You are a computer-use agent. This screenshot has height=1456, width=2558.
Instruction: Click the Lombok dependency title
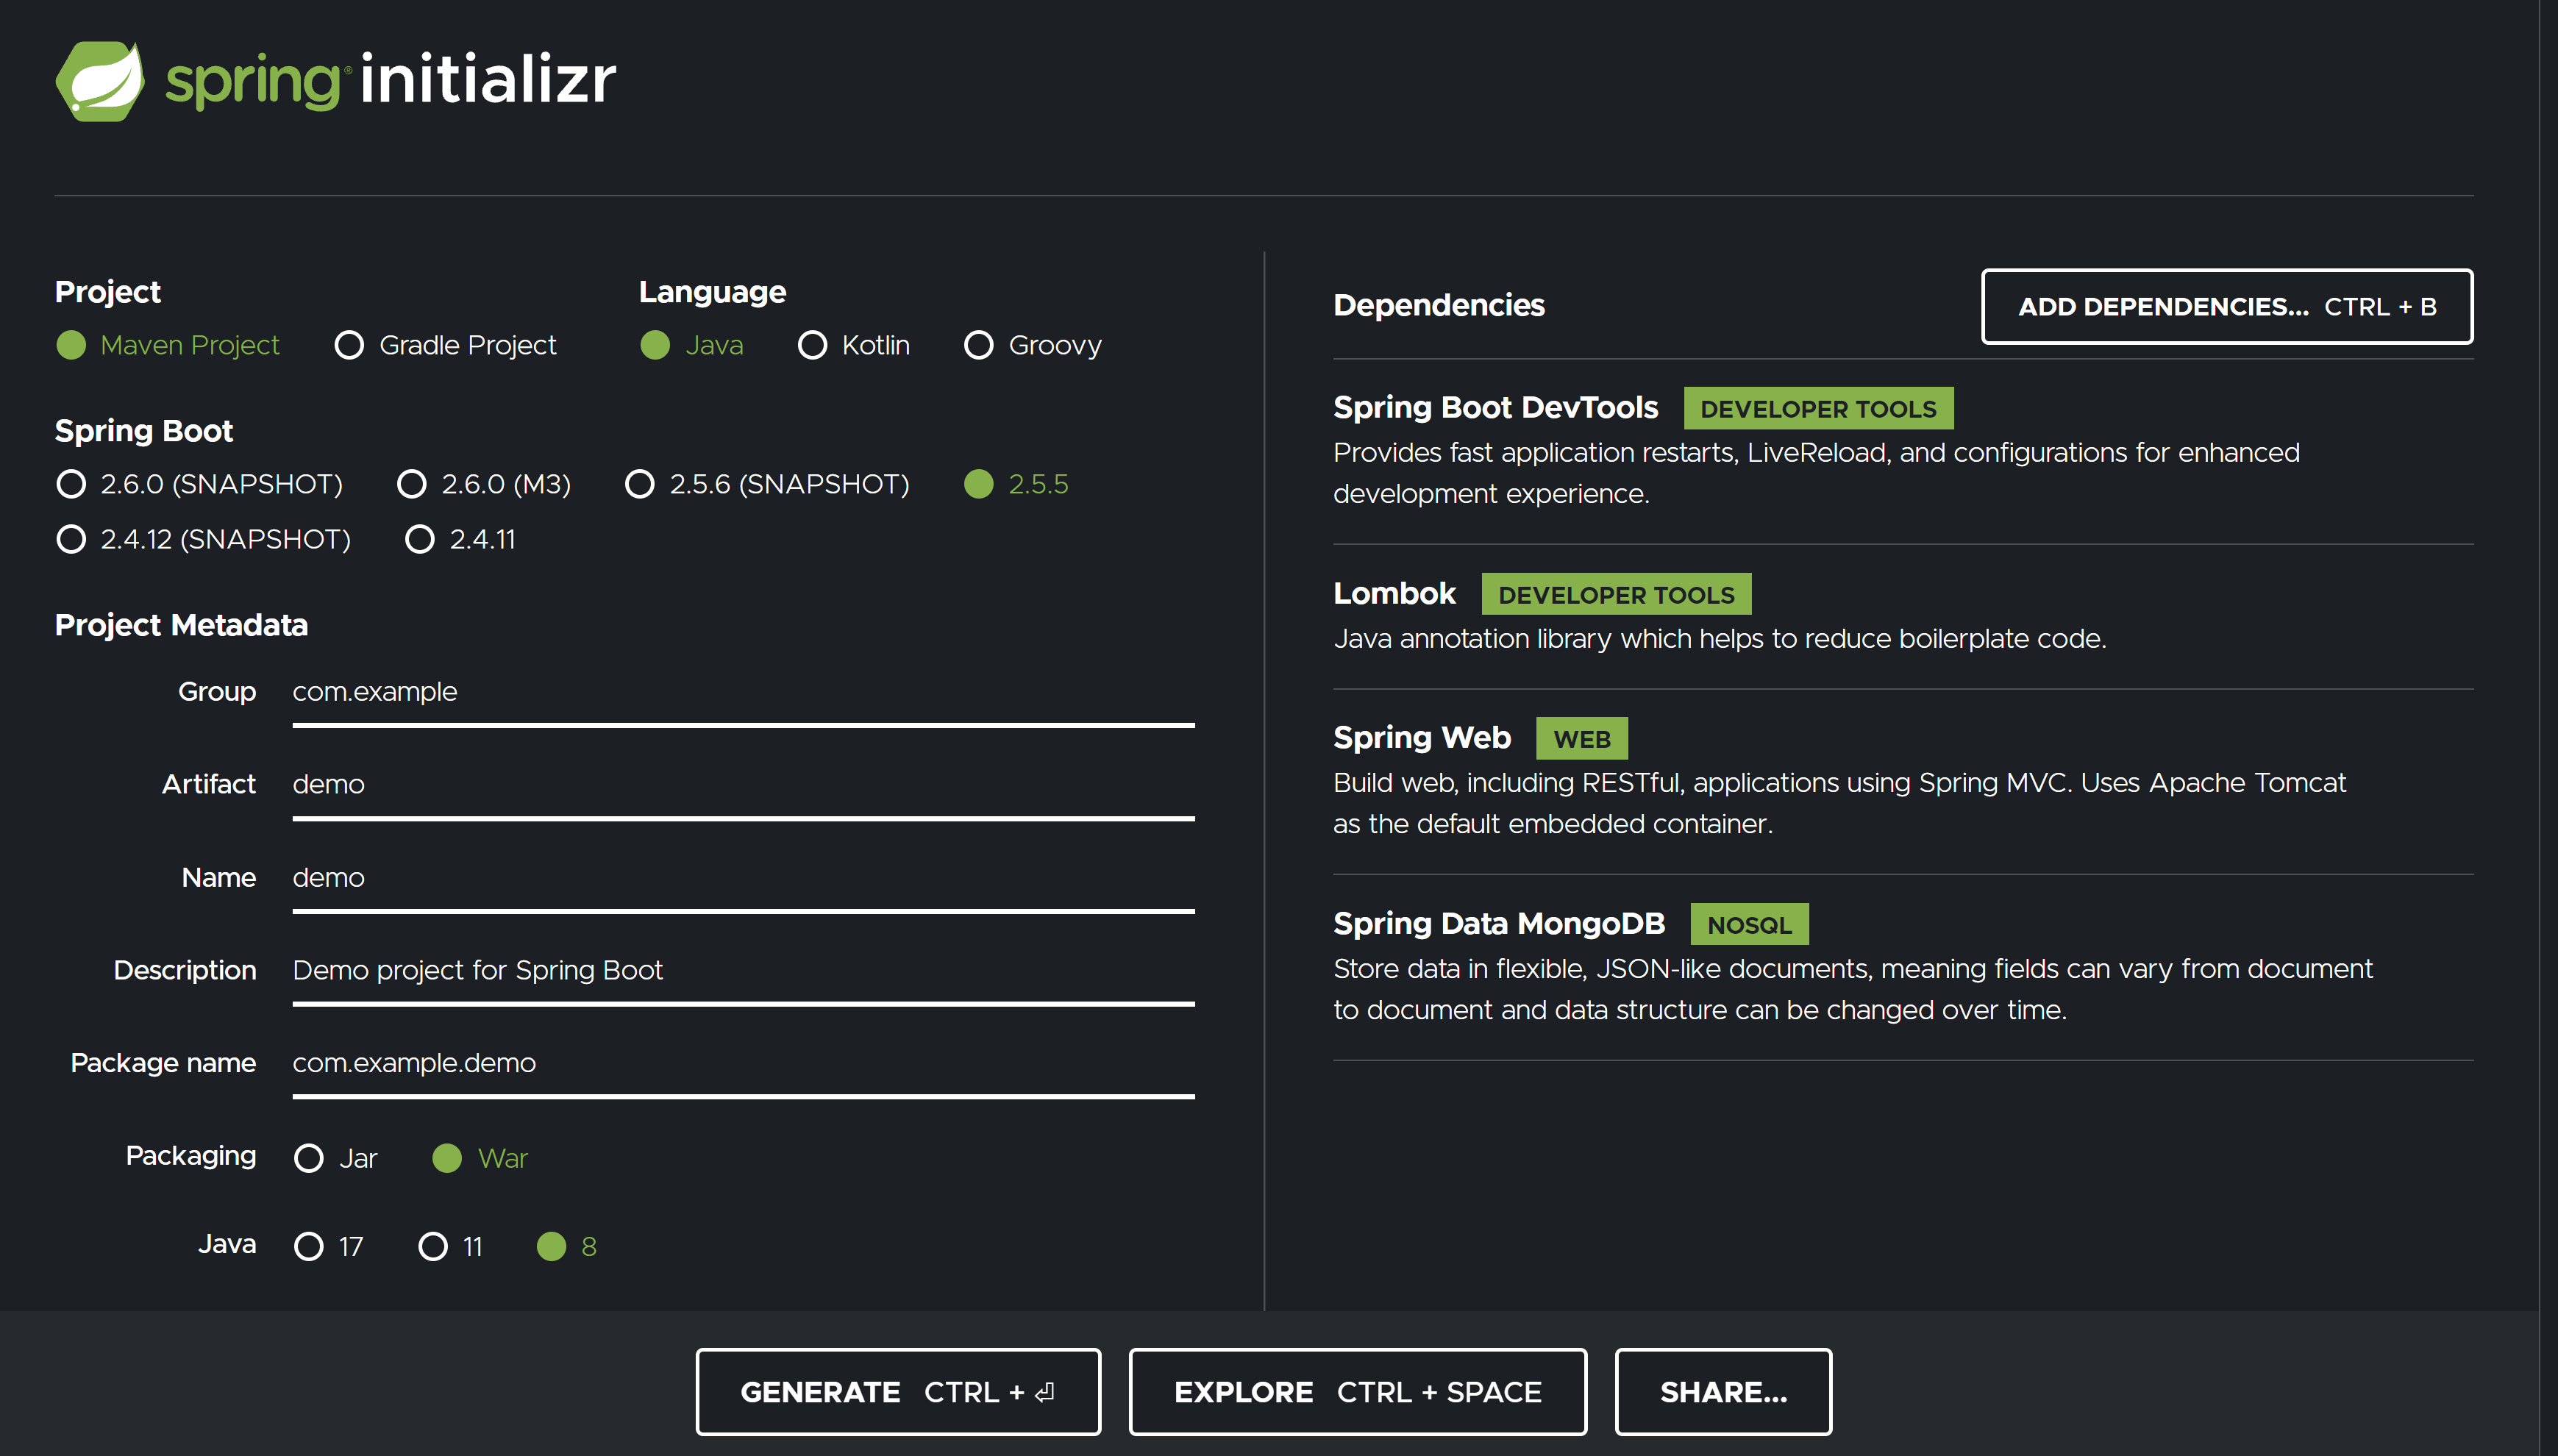click(x=1394, y=594)
